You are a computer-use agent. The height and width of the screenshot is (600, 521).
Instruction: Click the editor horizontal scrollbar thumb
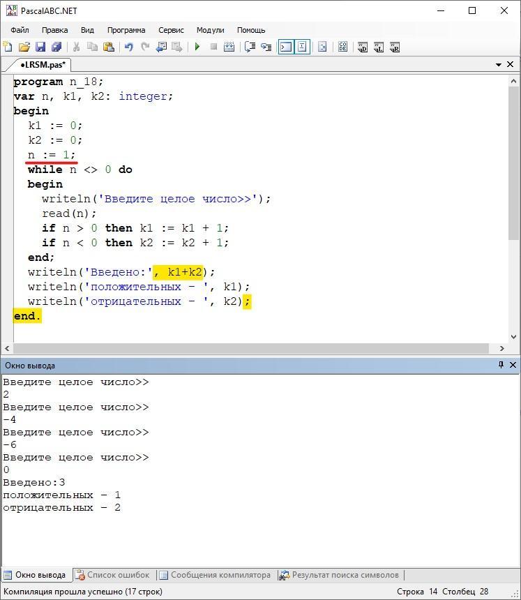[251, 348]
